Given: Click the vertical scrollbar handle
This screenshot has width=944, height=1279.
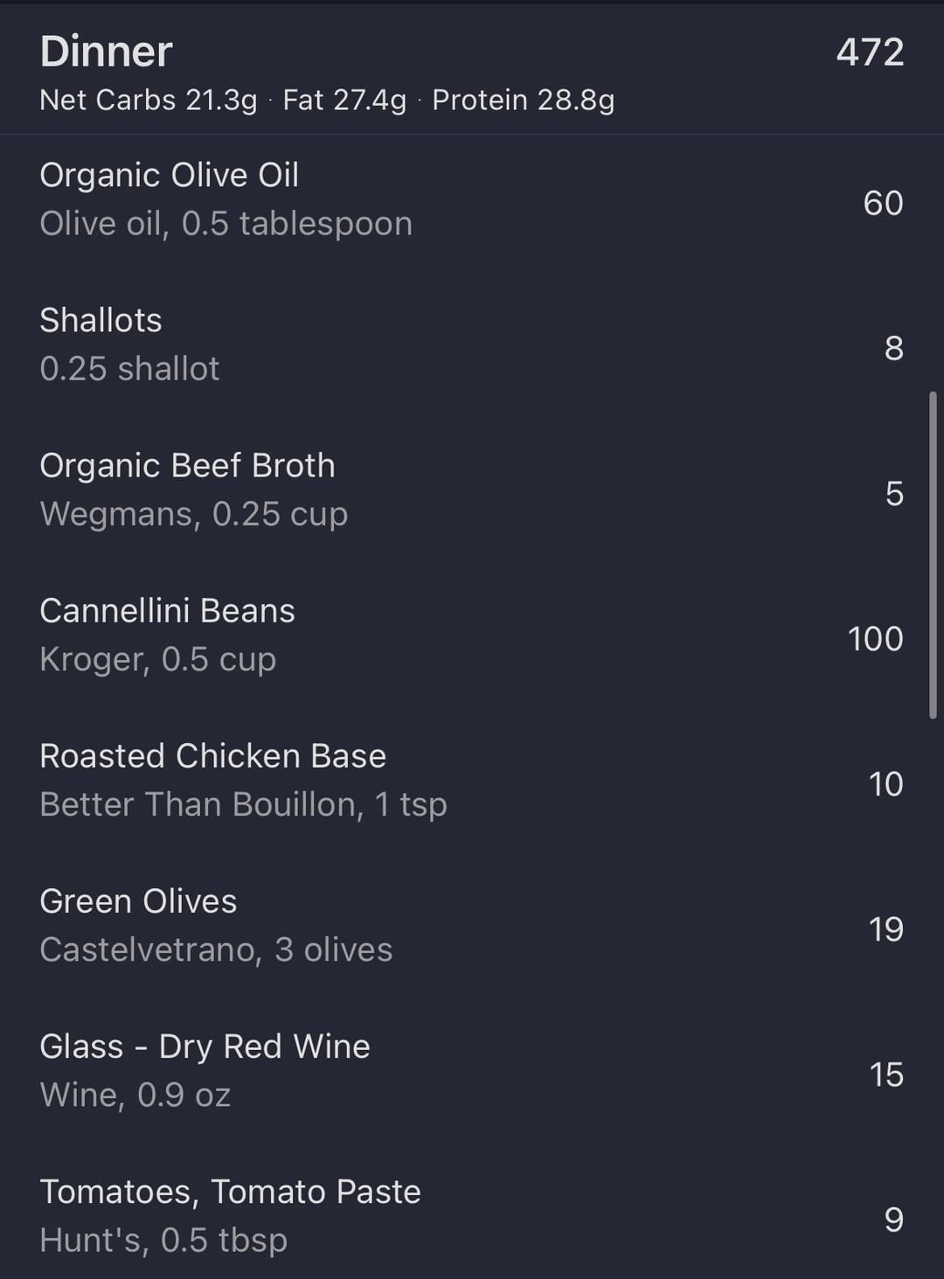Looking at the screenshot, I should tap(933, 555).
